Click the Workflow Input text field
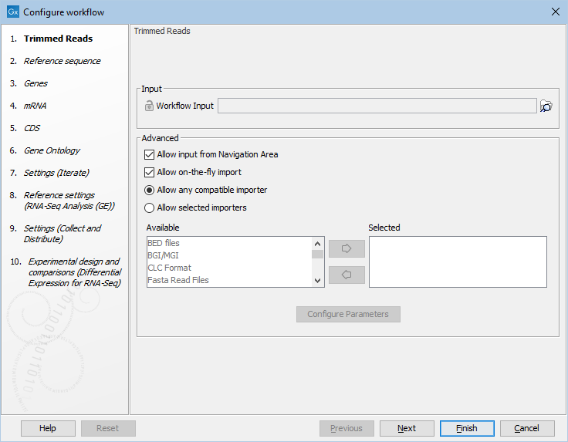The height and width of the screenshot is (442, 568). [x=377, y=106]
